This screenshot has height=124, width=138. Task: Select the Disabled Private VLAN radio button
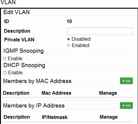pos(69,39)
